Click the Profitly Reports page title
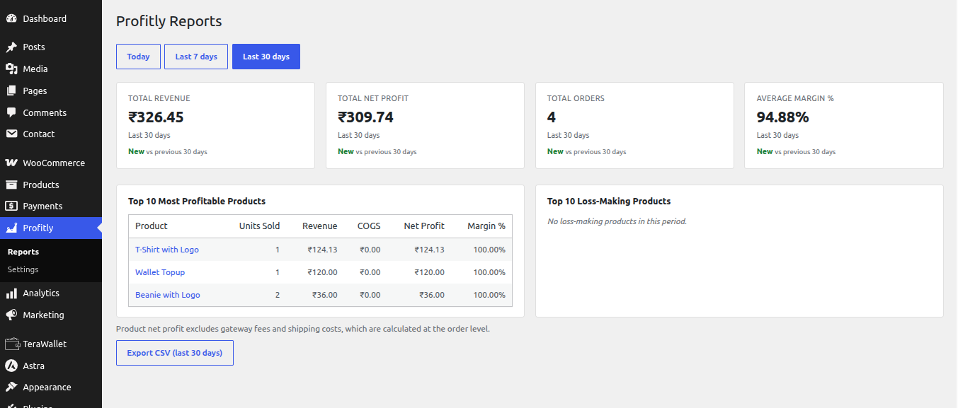The height and width of the screenshot is (408, 958). (x=169, y=21)
